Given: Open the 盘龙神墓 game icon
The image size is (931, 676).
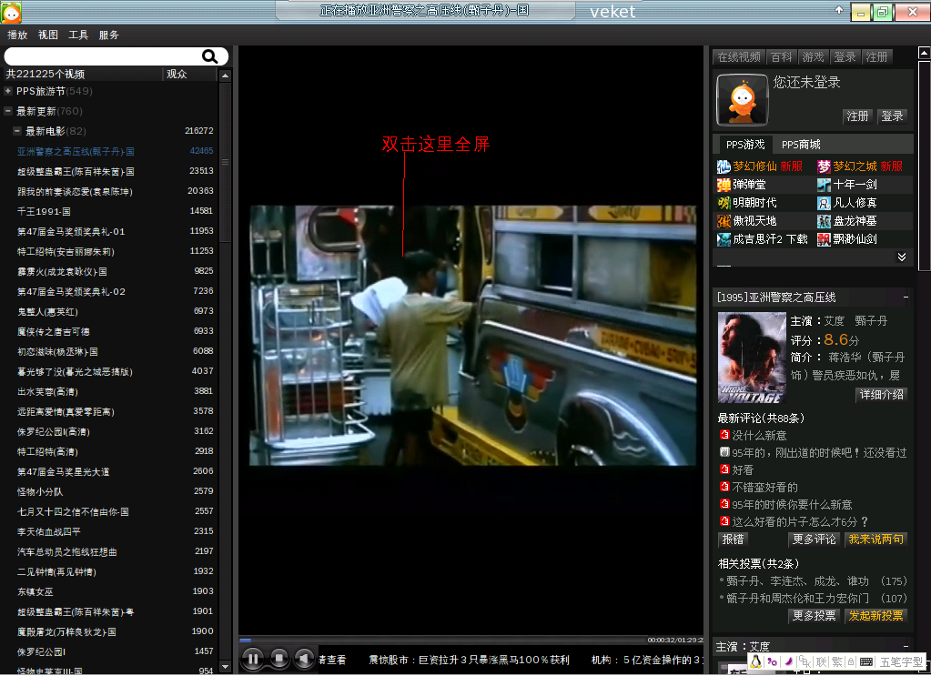Looking at the screenshot, I should pyautogui.click(x=824, y=221).
